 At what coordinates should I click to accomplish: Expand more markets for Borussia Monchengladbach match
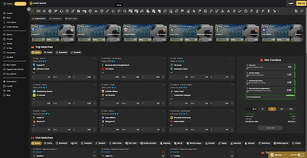(x=163, y=77)
